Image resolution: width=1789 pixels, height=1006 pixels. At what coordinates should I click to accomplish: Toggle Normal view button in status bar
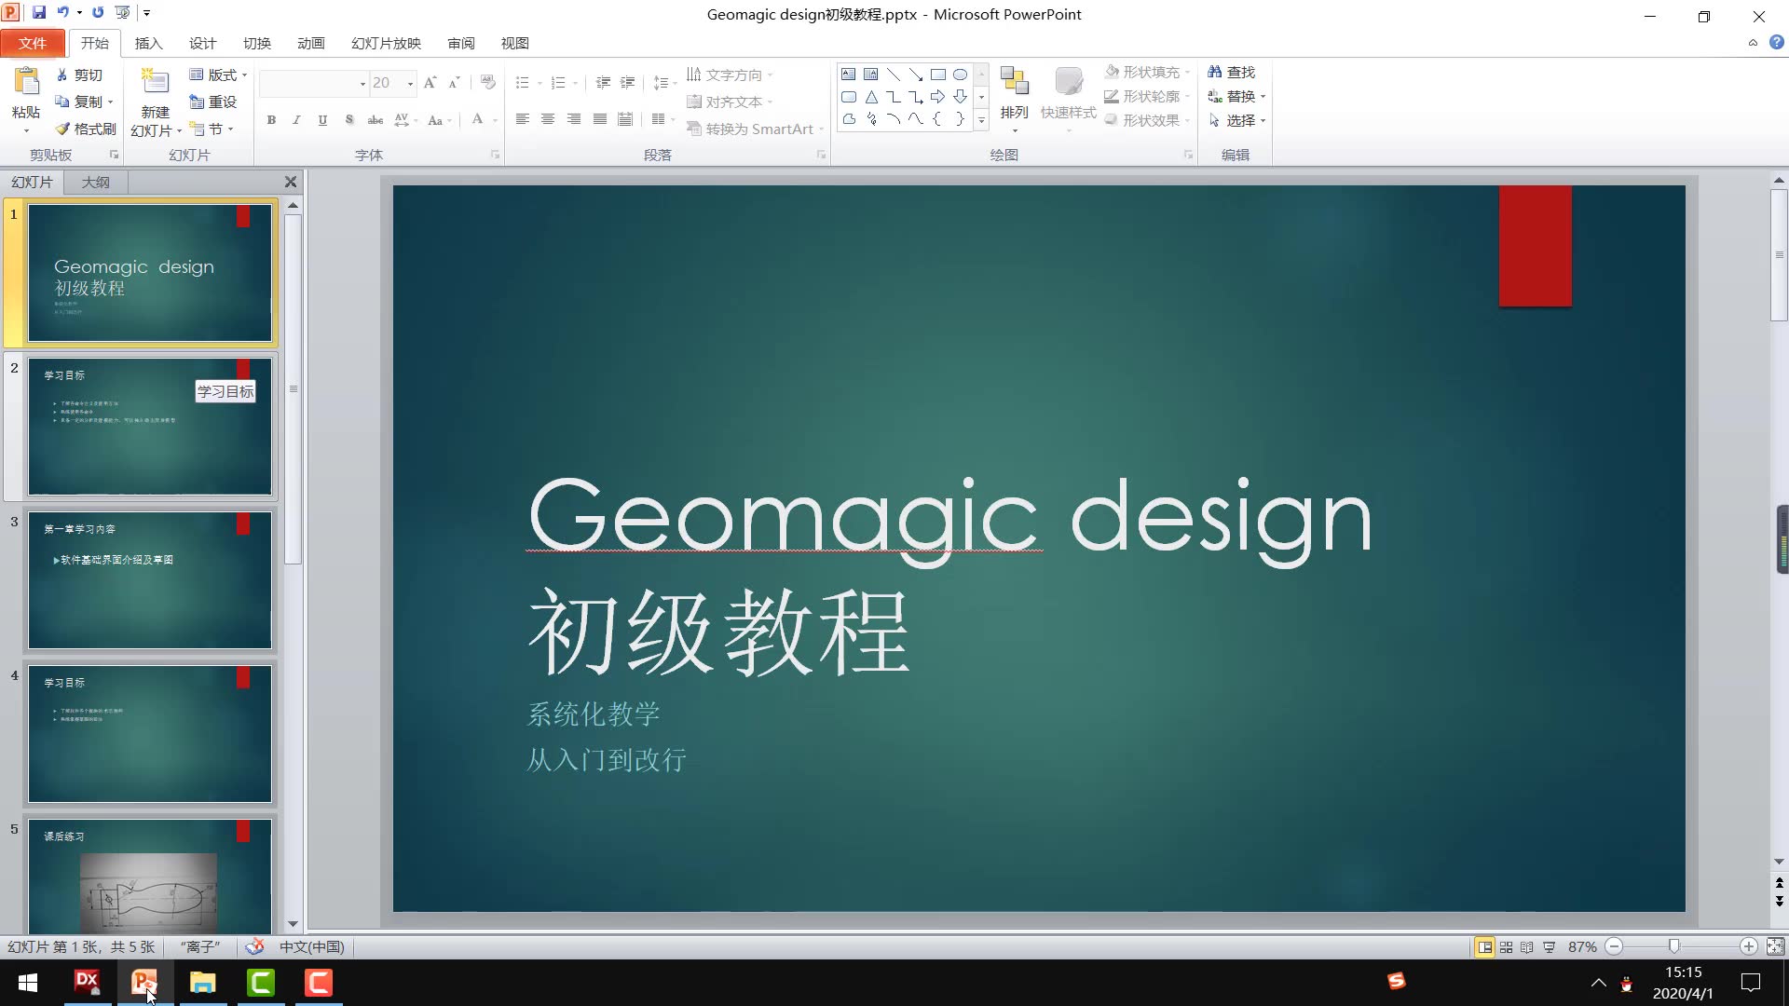(1484, 946)
